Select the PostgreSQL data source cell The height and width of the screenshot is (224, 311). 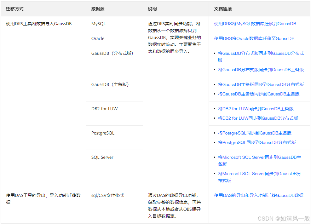tap(114, 138)
